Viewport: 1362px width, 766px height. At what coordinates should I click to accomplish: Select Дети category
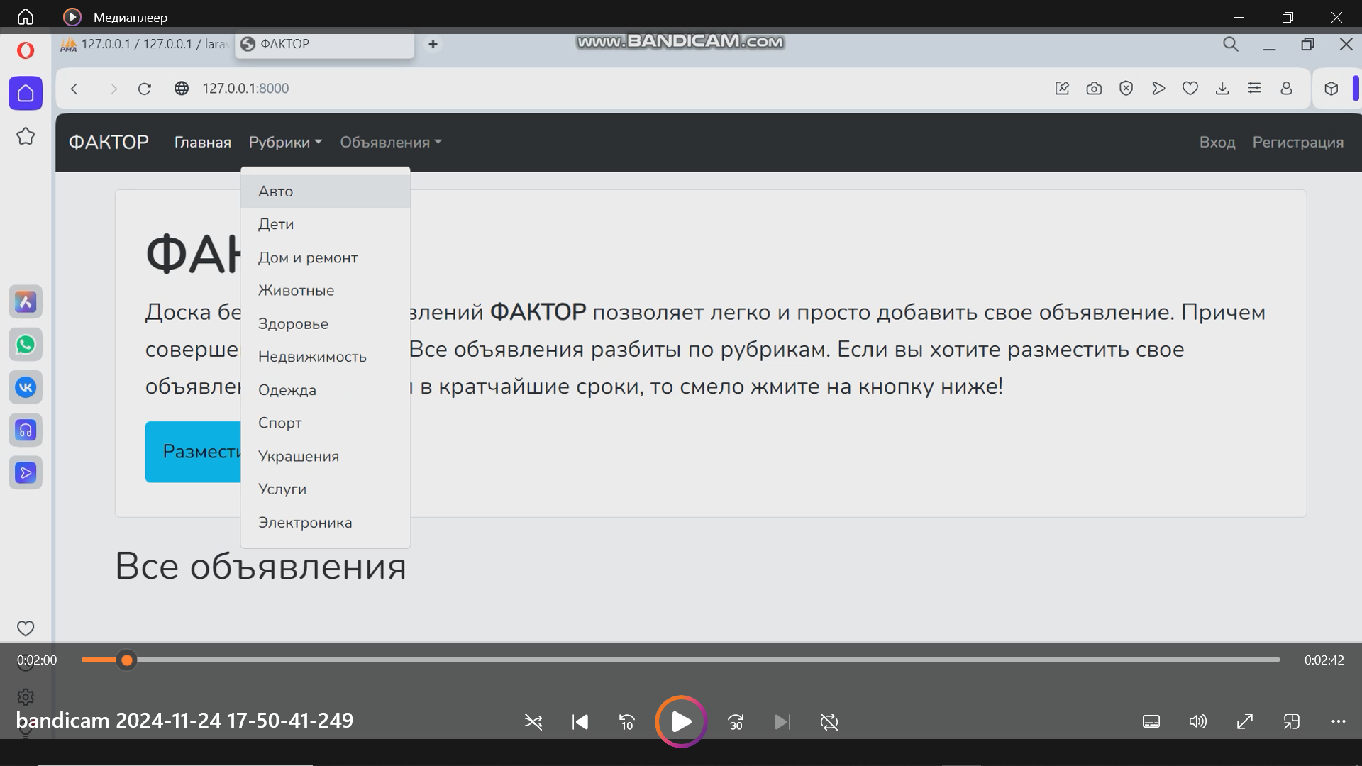pos(326,224)
